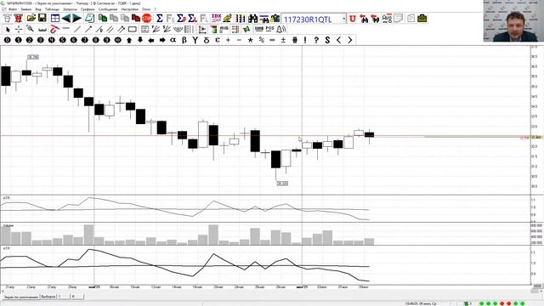Viewport: 544px width, 306px height.
Task: Open the Таблицы menu
Action: point(52,9)
